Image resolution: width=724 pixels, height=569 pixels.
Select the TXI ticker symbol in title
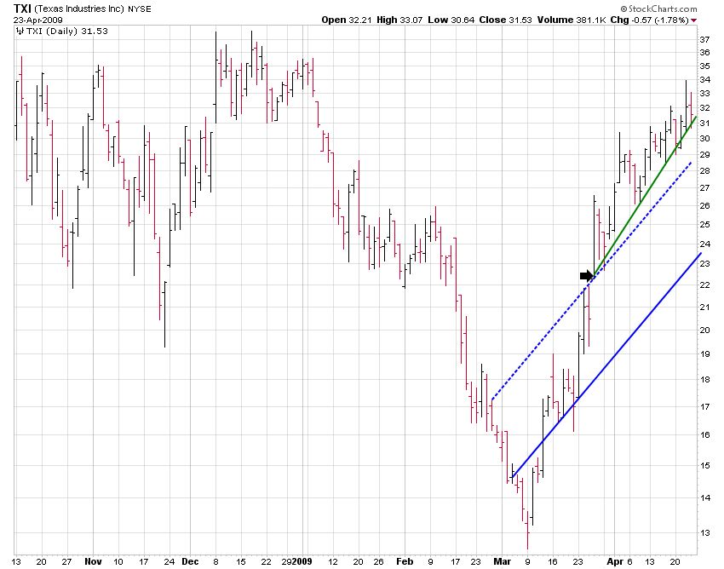pyautogui.click(x=22, y=9)
